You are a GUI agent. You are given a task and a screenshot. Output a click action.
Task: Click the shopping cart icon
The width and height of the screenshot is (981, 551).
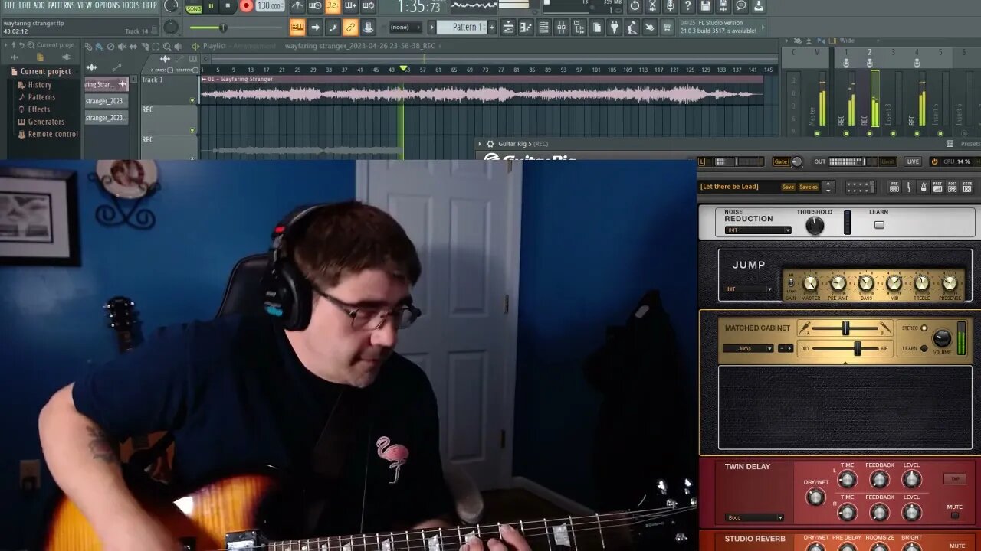tap(667, 27)
